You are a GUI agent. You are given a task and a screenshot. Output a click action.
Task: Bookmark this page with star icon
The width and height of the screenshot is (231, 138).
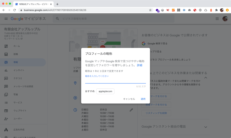[x=150, y=10]
